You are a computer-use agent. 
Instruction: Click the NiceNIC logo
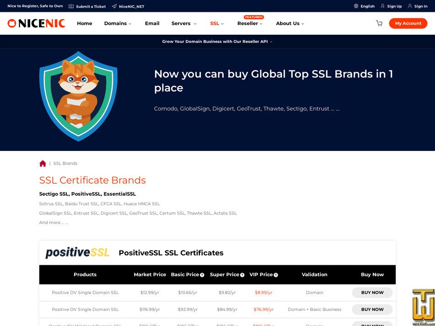(36, 23)
